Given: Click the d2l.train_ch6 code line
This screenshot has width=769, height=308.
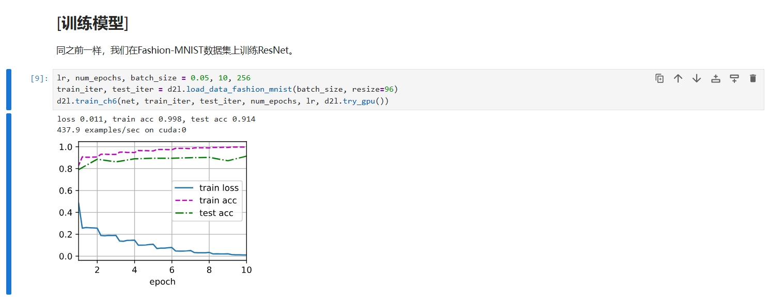Looking at the screenshot, I should click(x=222, y=101).
